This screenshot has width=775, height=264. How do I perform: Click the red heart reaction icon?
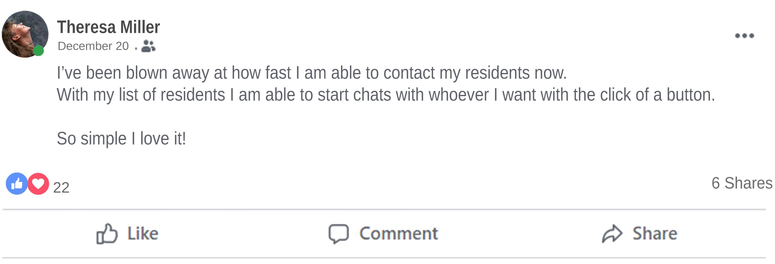39,184
